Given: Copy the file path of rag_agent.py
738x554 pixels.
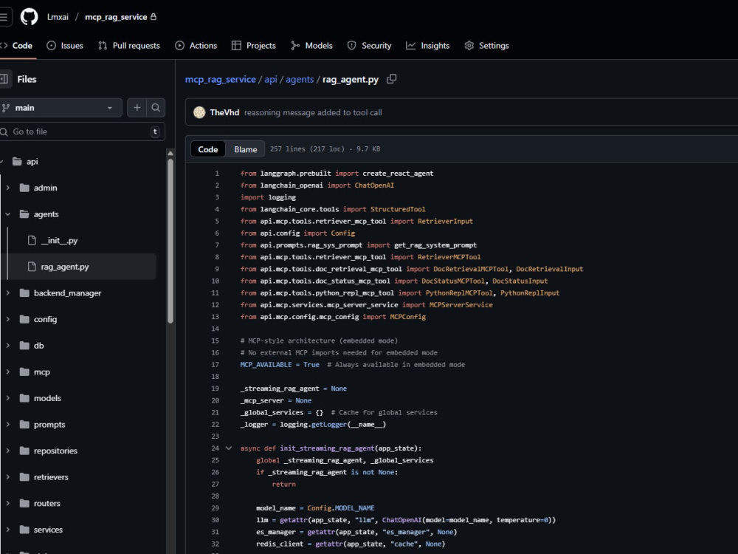Looking at the screenshot, I should 391,79.
